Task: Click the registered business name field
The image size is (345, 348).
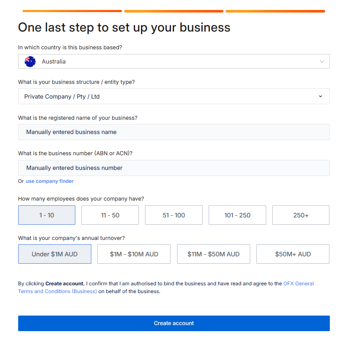Action: click(174, 132)
